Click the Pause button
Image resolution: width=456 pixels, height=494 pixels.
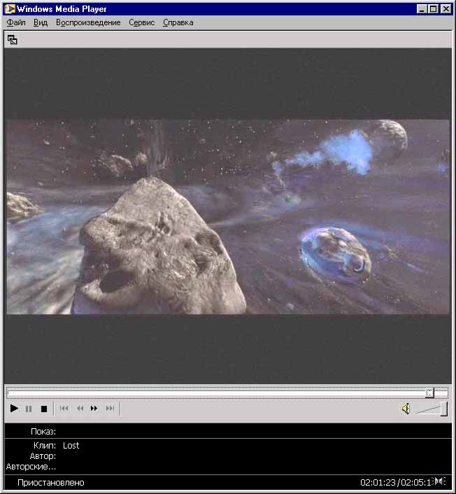point(29,409)
